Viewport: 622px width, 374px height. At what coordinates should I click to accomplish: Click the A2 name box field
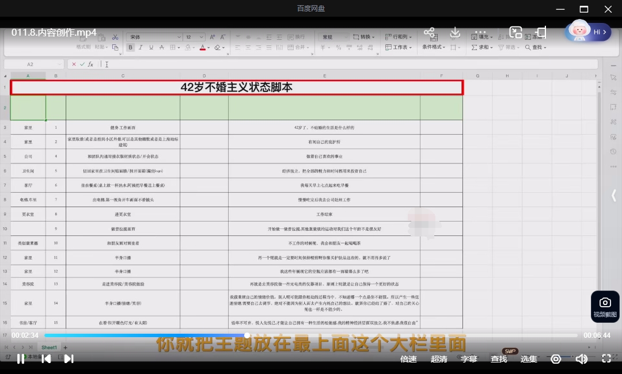(33, 64)
